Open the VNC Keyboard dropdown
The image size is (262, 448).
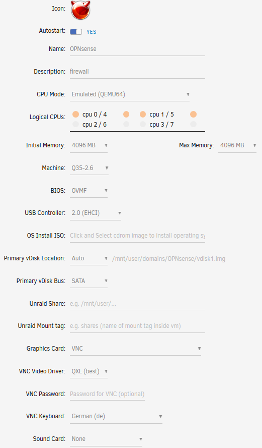point(116,416)
